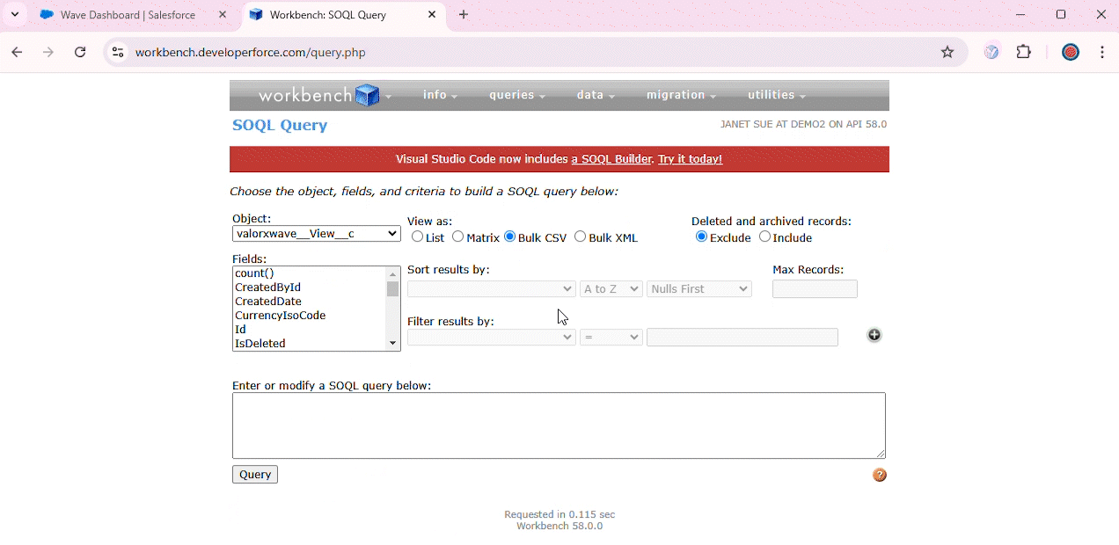Open the Chrome profile avatar
This screenshot has width=1119, height=545.
click(x=1071, y=52)
